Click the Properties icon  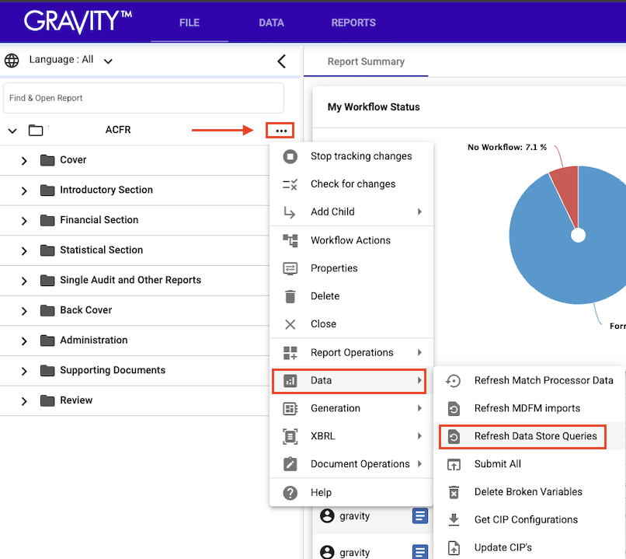coord(290,268)
